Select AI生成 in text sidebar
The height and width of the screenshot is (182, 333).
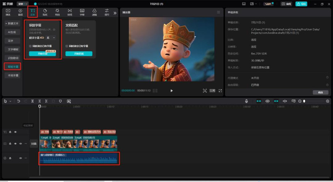pyautogui.click(x=12, y=32)
